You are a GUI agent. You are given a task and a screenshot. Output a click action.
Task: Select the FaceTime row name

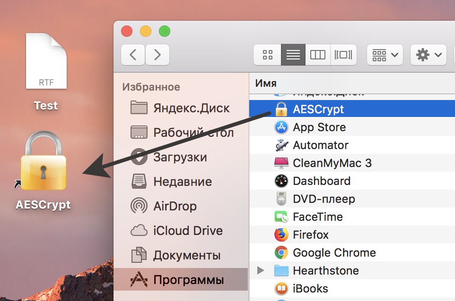tap(318, 217)
